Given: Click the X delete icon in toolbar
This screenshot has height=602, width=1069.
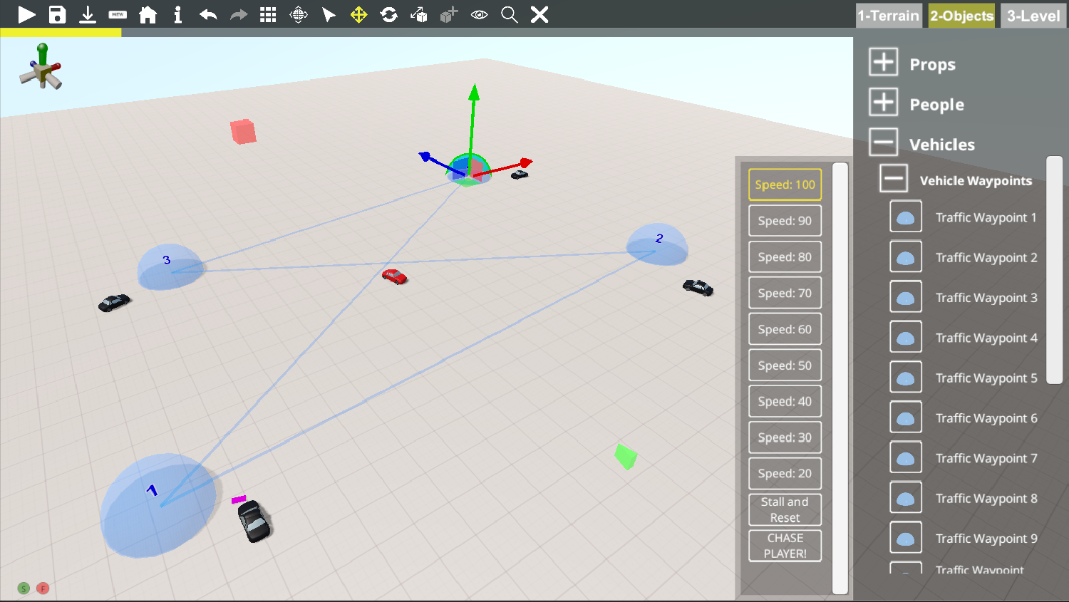Looking at the screenshot, I should pyautogui.click(x=539, y=14).
